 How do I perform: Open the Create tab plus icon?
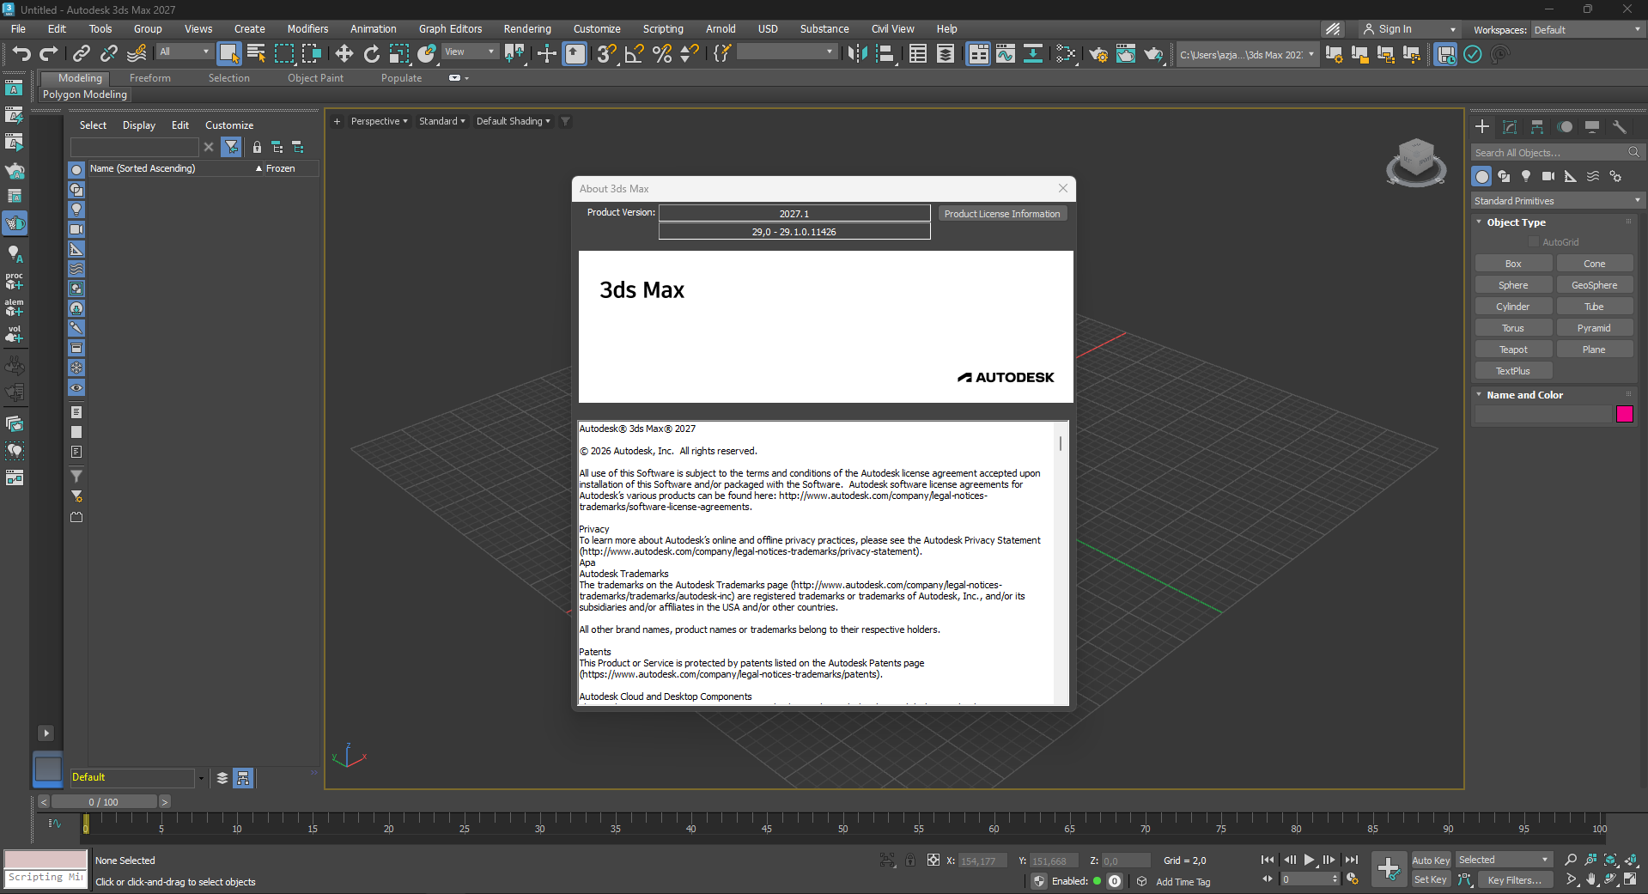click(1482, 127)
